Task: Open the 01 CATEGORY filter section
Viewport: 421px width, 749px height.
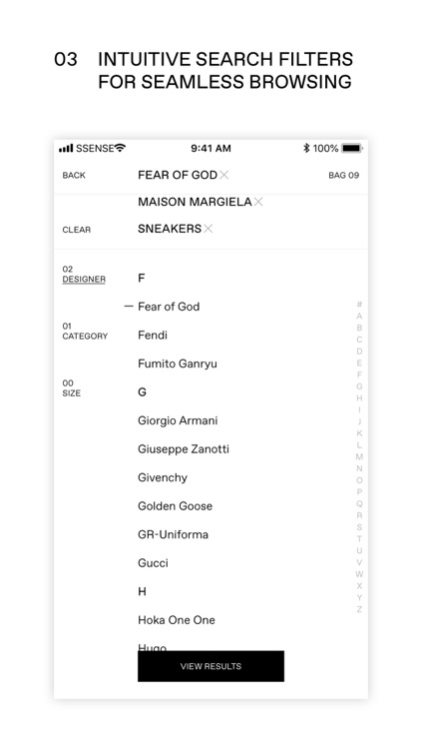Action: pyautogui.click(x=85, y=331)
